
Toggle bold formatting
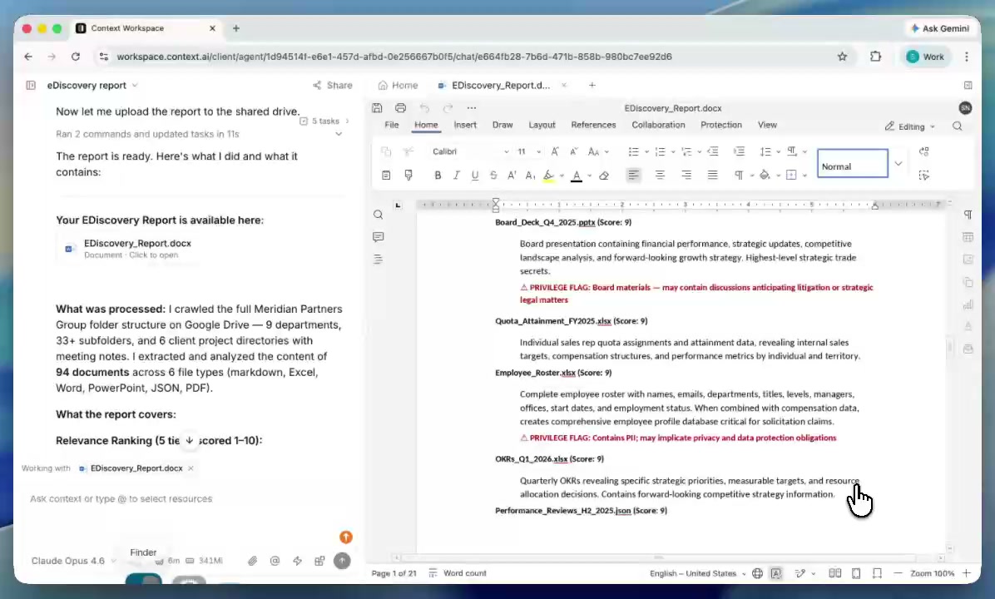[438, 176]
